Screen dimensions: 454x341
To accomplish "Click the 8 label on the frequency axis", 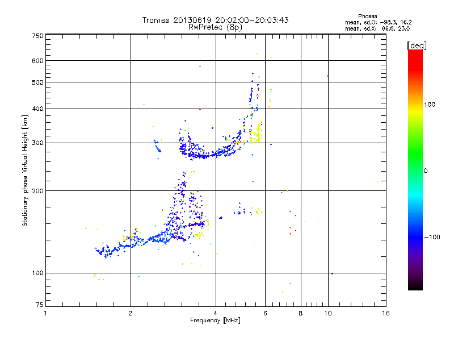I will click(x=301, y=313).
